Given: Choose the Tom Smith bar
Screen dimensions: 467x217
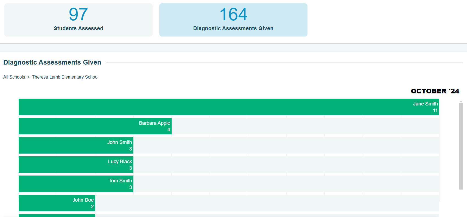Looking at the screenshot, I should point(76,184).
